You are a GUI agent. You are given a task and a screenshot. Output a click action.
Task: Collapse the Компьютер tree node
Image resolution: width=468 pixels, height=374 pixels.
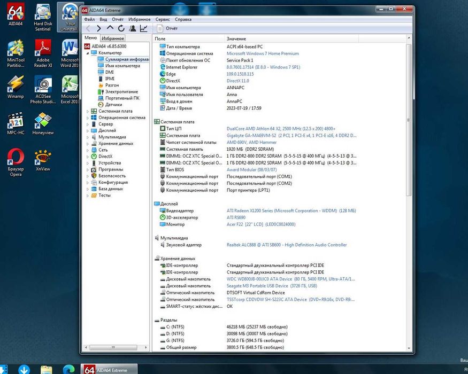(88, 53)
